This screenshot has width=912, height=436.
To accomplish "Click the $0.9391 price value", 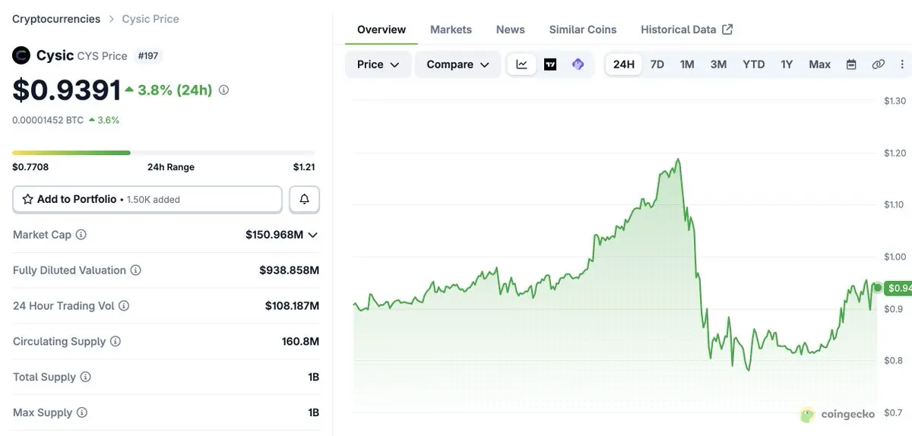I will 67,90.
